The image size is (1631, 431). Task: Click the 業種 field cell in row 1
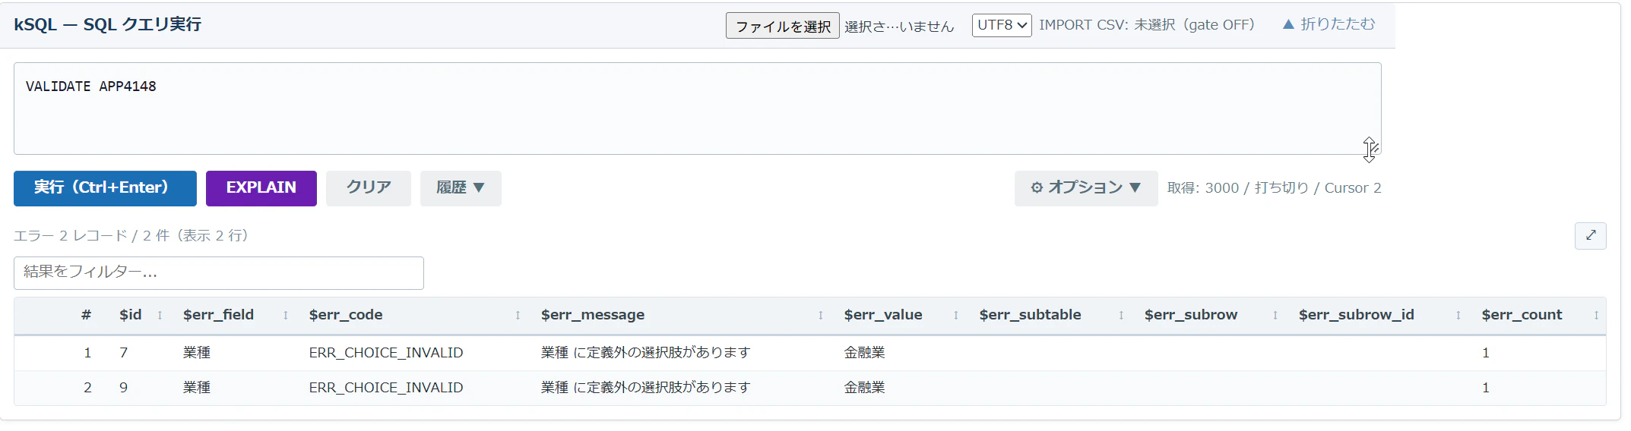197,353
